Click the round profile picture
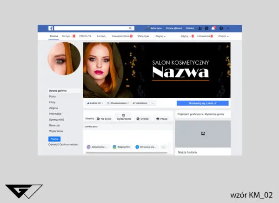279x203 pixels. (64, 58)
